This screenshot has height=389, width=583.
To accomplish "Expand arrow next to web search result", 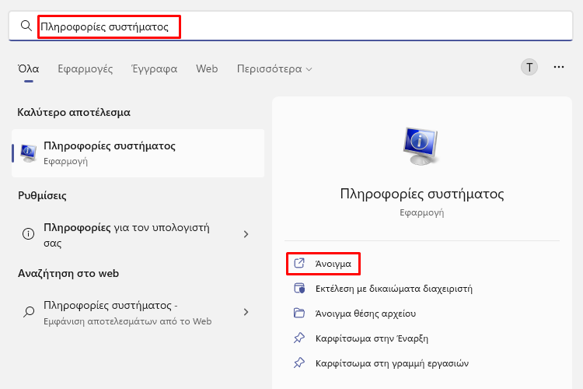I will 246,312.
